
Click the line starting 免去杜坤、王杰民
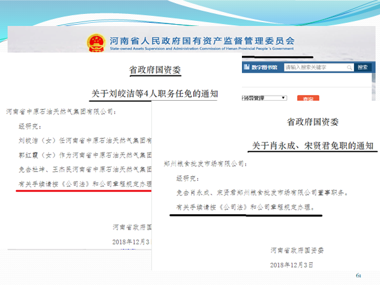(85, 169)
